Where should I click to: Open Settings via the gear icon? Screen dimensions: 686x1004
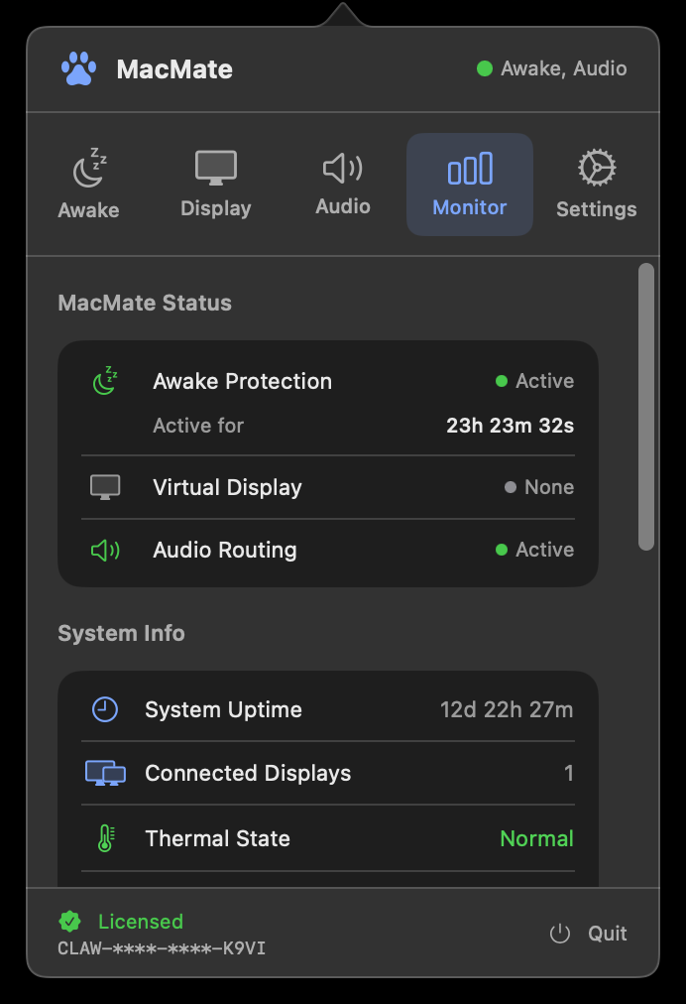coord(596,167)
